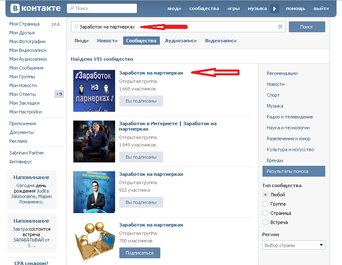Open the book-cover group thumbnail with man in glasses
Viewport: 342px width, 265px height.
pos(94,192)
